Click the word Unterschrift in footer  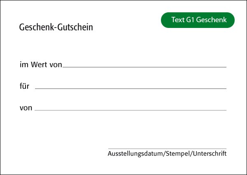point(210,154)
